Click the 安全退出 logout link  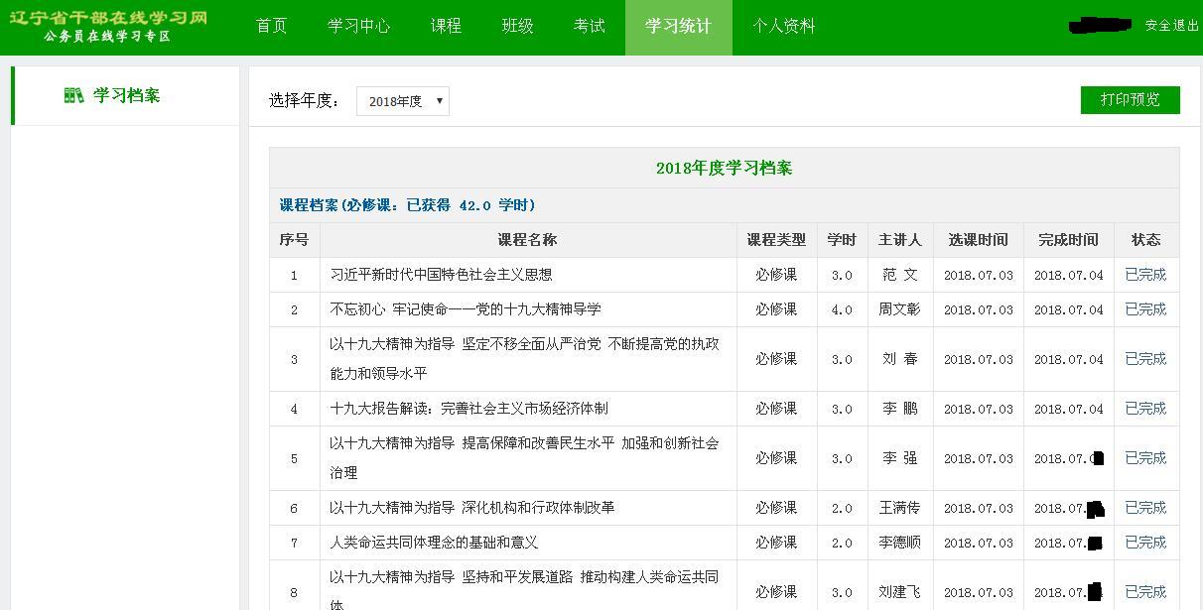click(1171, 26)
